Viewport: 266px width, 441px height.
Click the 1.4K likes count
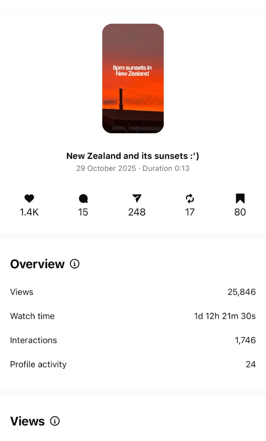(x=29, y=212)
